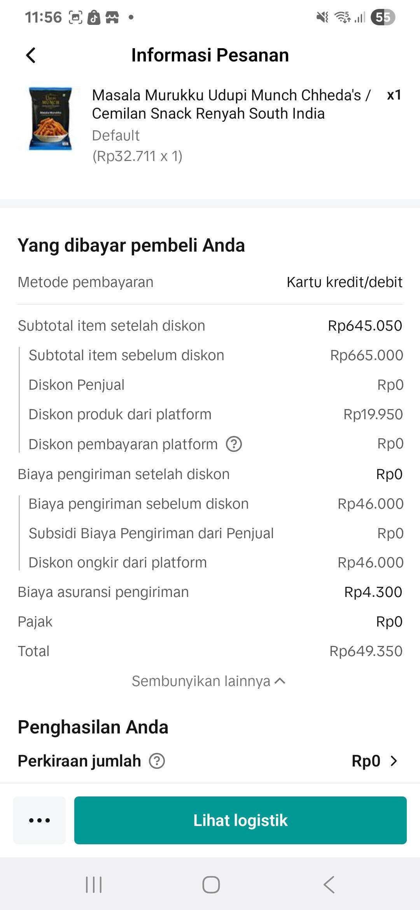The height and width of the screenshot is (910, 420).
Task: Tap help icon beside Diskon pembayaran platform
Action: pyautogui.click(x=234, y=444)
